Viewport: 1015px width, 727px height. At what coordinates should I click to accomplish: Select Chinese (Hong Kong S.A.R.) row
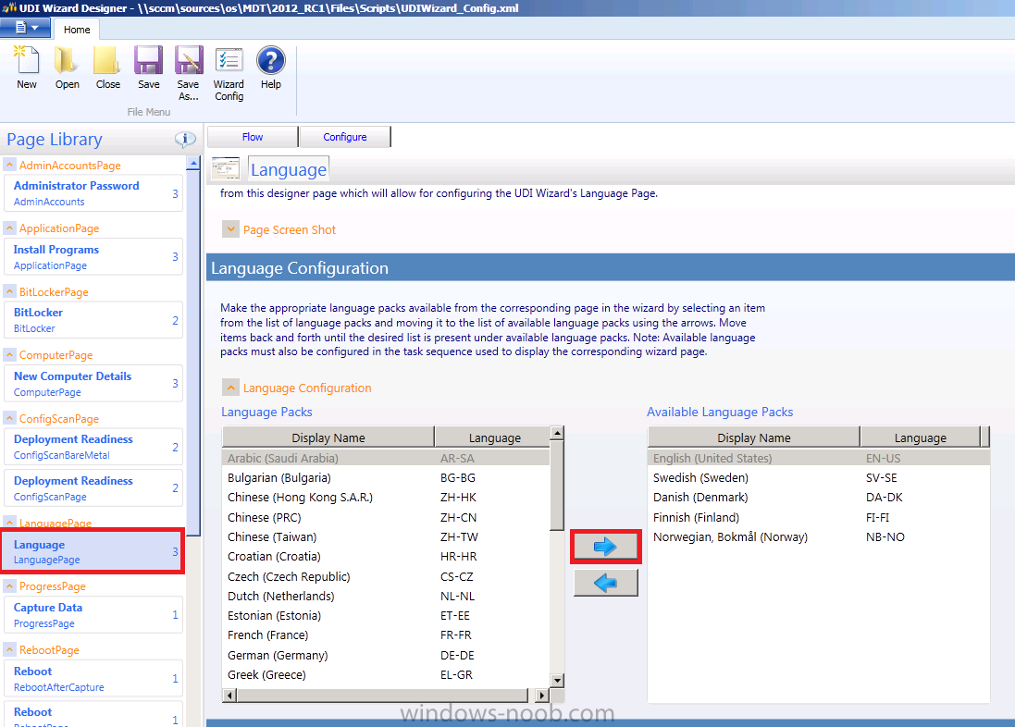point(386,498)
